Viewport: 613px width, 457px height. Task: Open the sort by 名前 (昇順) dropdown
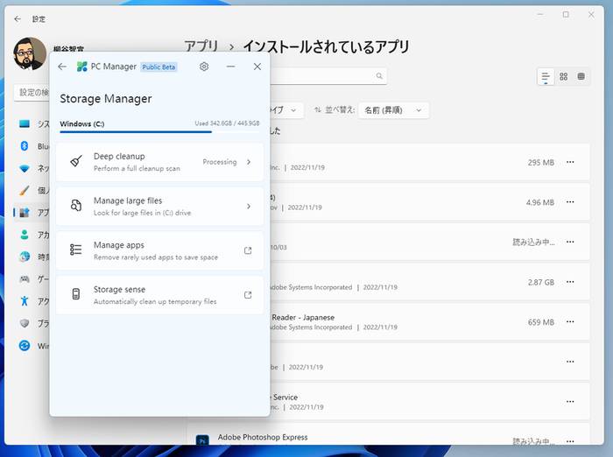[393, 110]
